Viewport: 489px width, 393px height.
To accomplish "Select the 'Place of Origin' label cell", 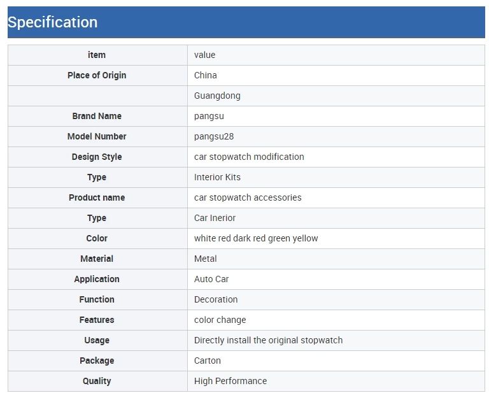I will coord(97,76).
